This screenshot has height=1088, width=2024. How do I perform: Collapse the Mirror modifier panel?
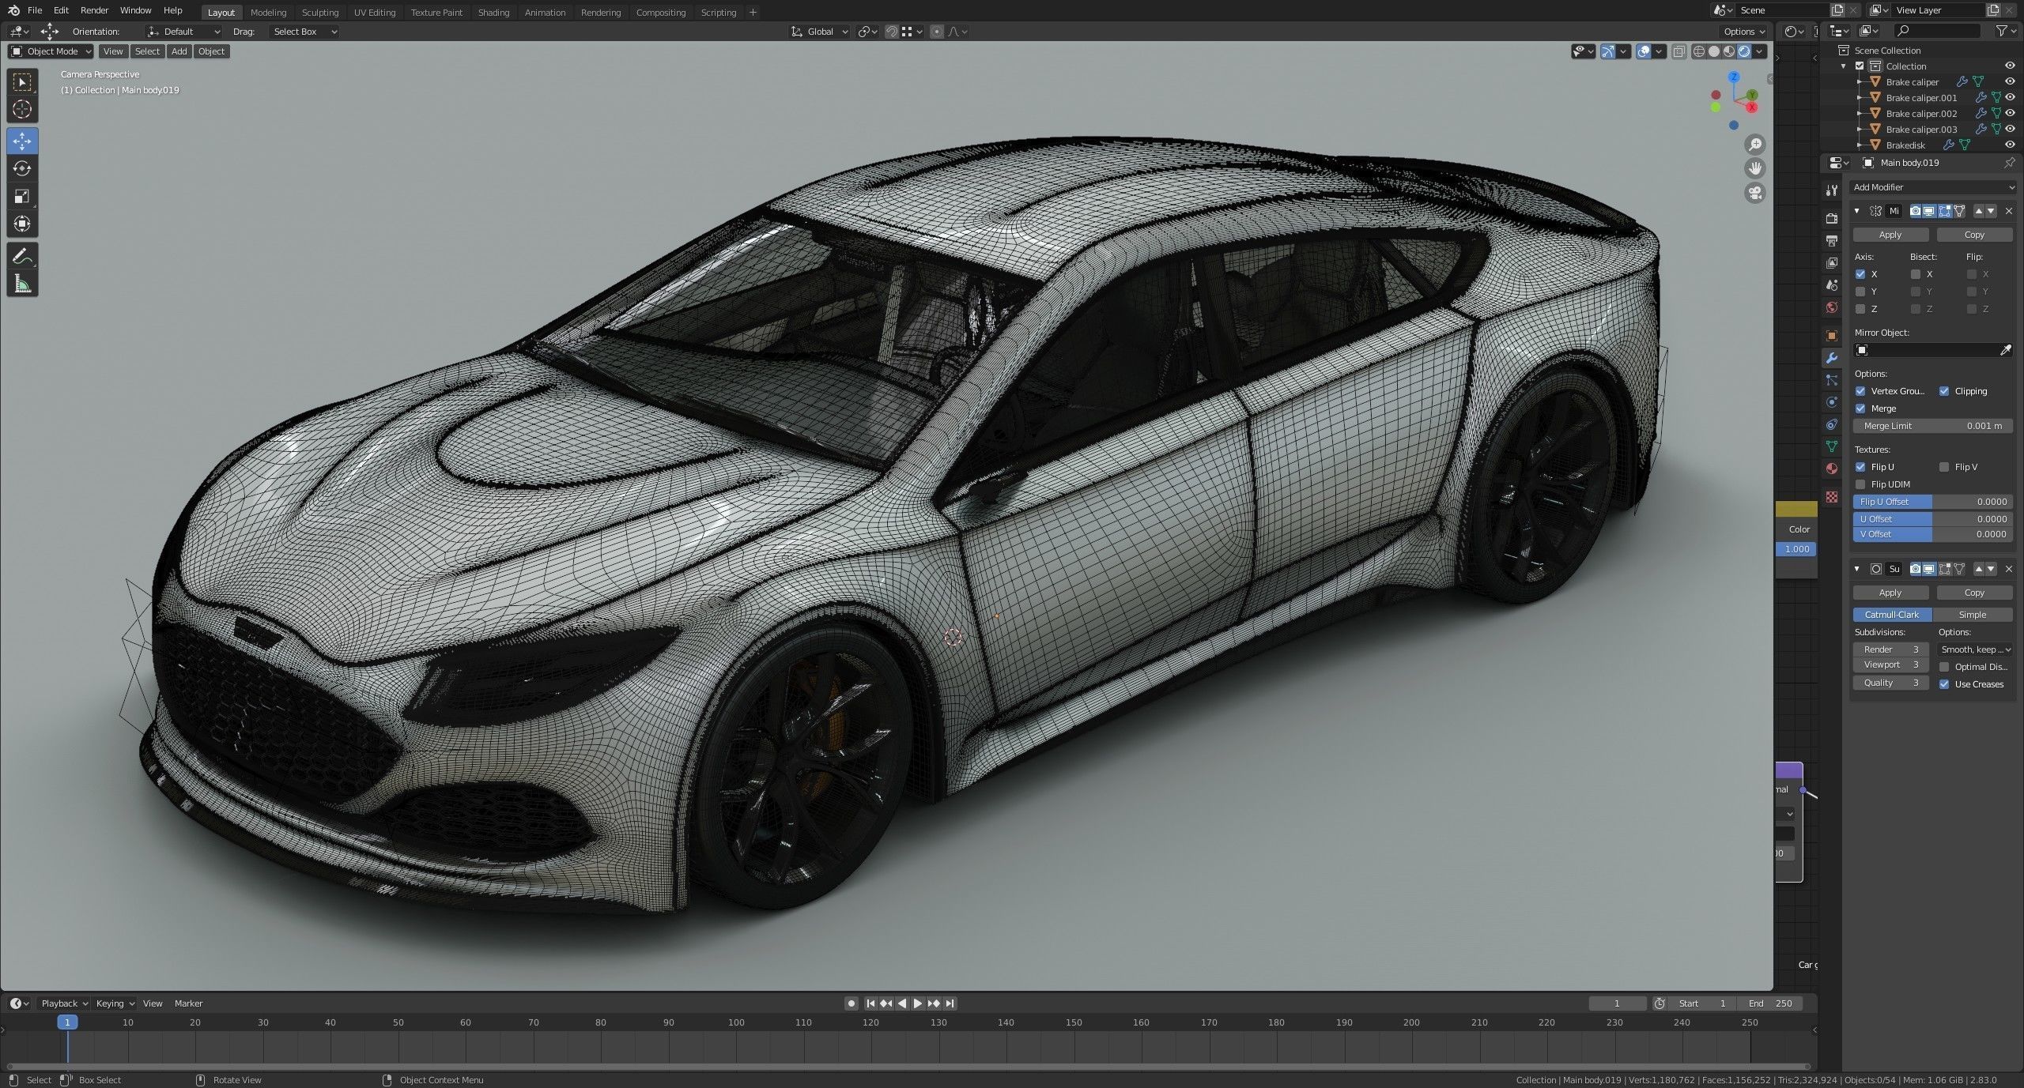click(1857, 211)
